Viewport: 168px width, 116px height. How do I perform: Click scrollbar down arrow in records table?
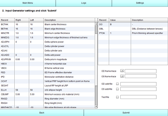coord(96,106)
